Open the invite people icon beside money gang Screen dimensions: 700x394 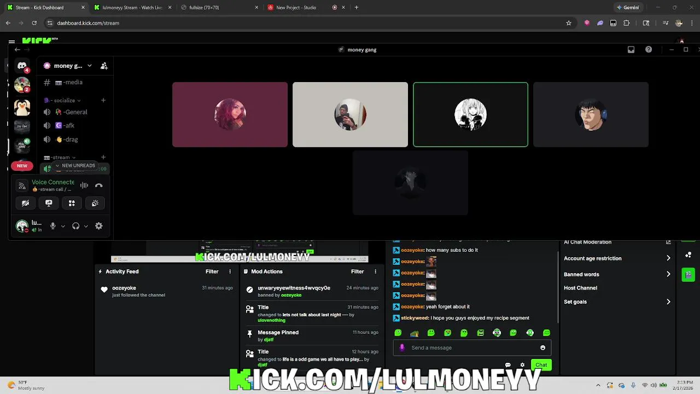coord(104,66)
